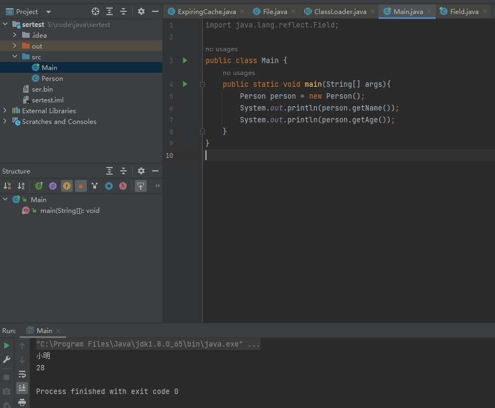Fold the main method at line 4

click(202, 84)
